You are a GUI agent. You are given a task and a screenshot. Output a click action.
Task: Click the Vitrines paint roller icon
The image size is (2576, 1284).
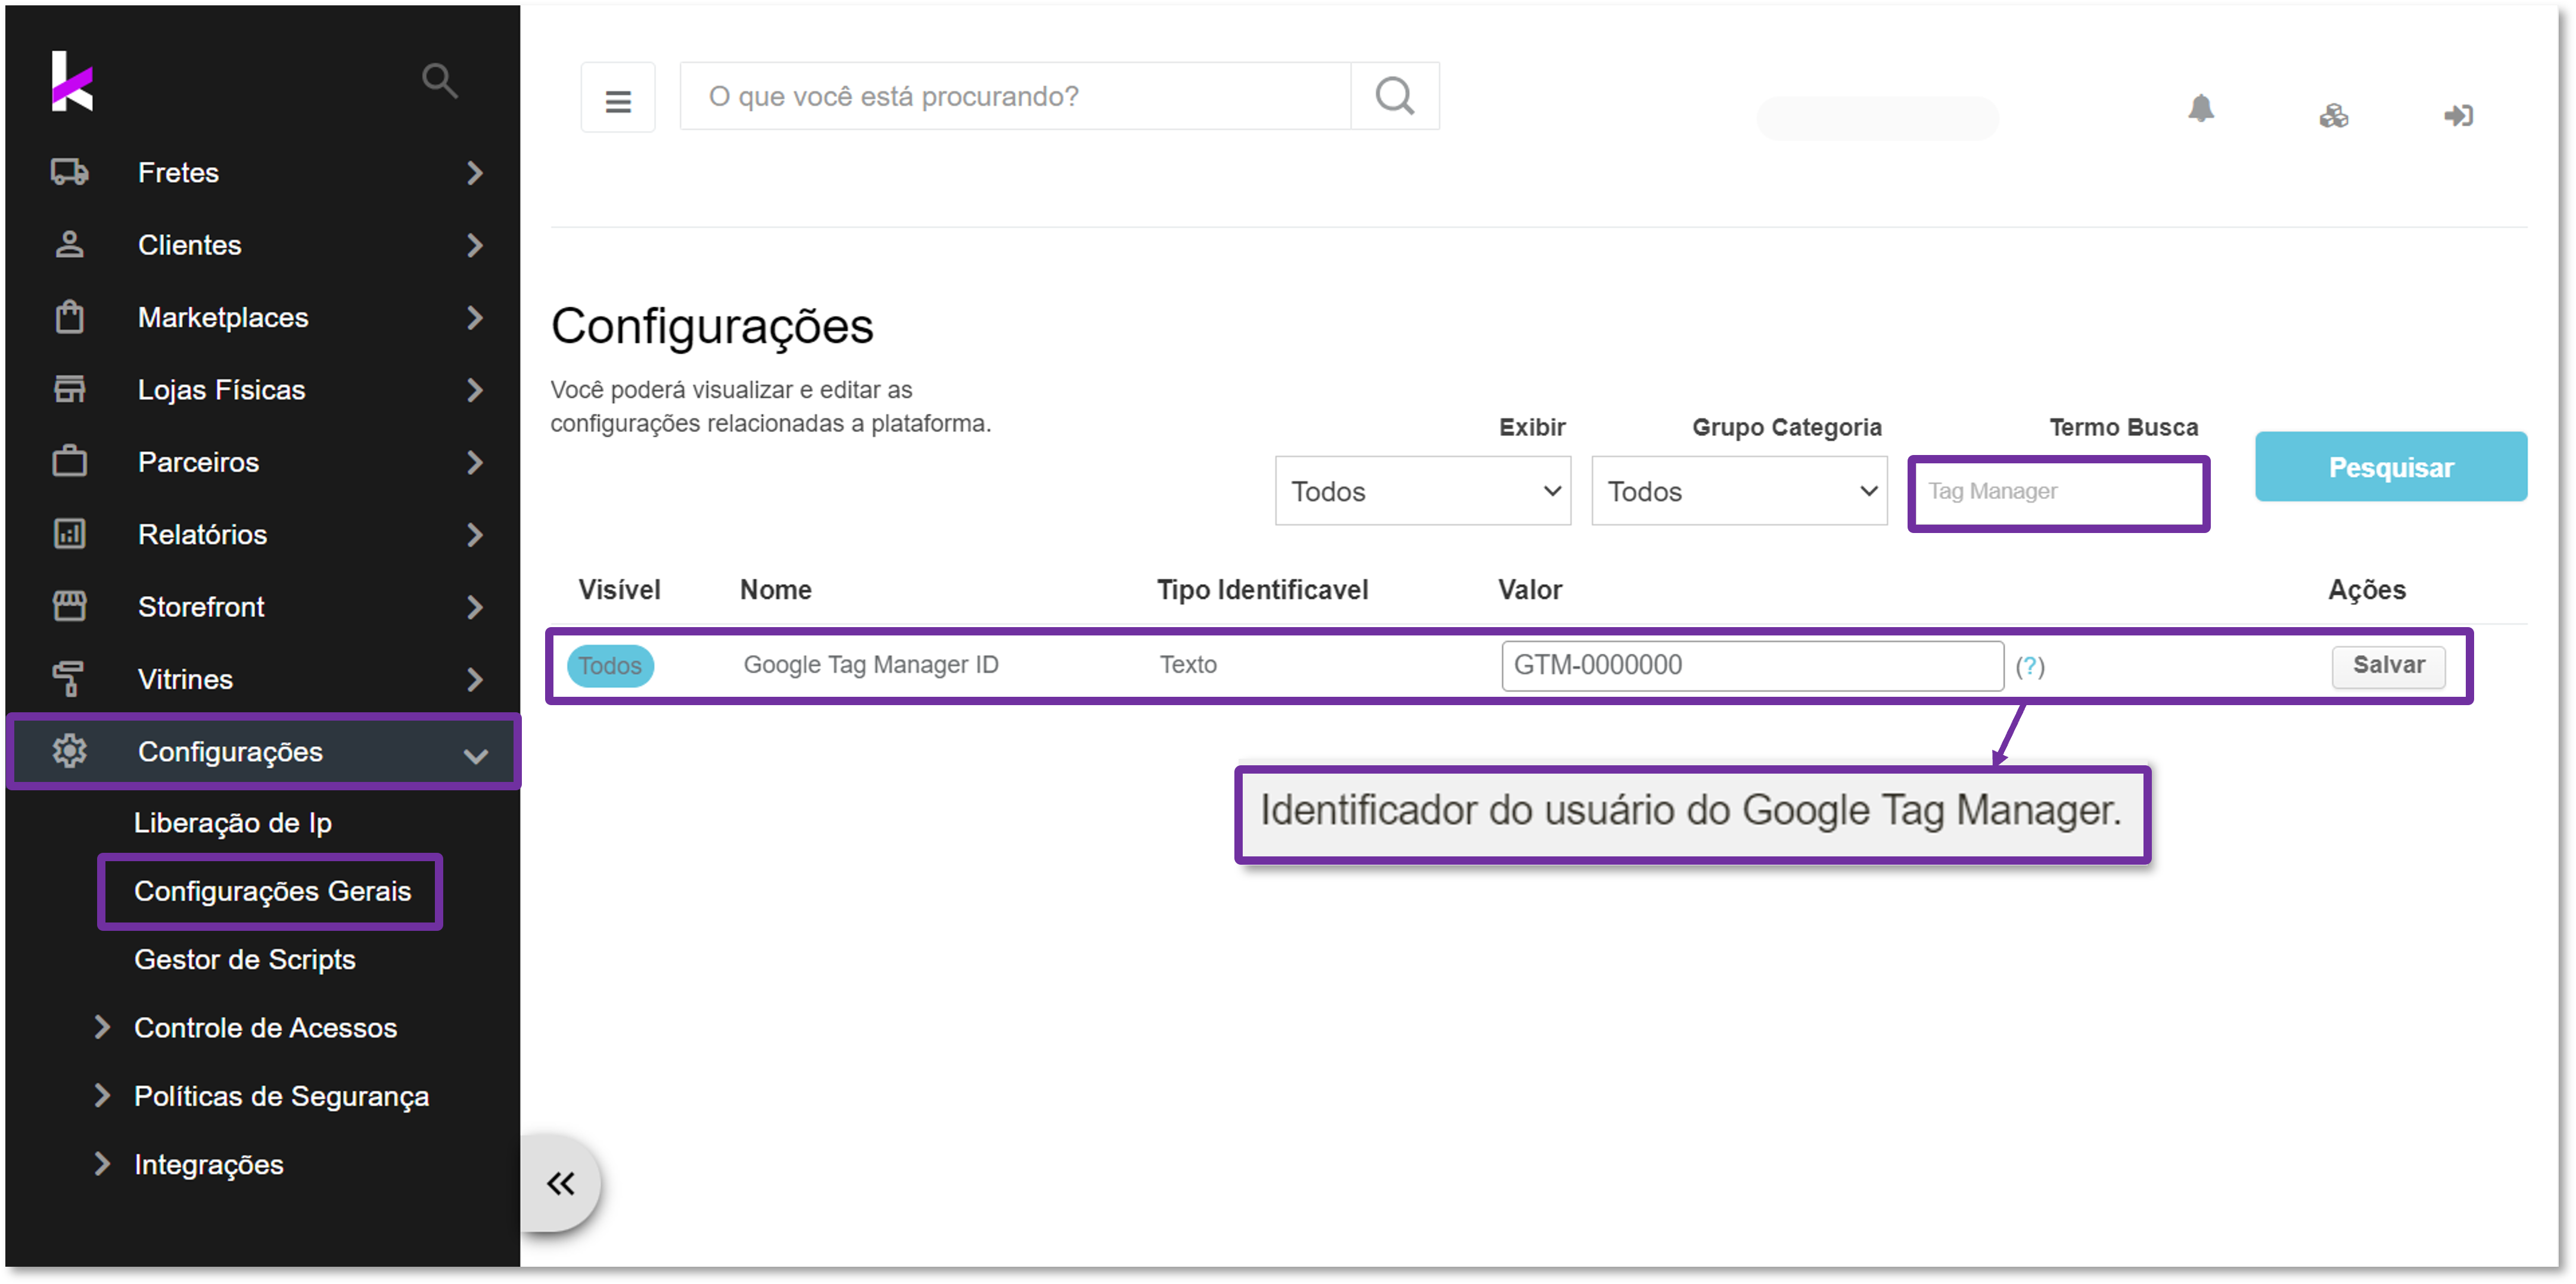pos(68,679)
